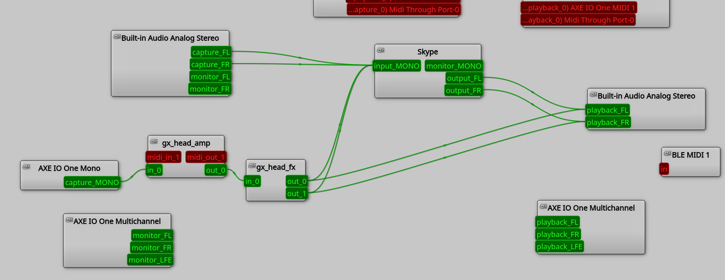Click AXE IO One Multichannel title above monitor_FL
This screenshot has height=280, width=725.
tap(117, 221)
